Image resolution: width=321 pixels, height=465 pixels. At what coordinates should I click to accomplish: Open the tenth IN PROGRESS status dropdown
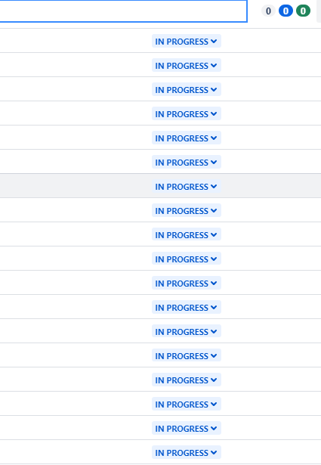click(187, 259)
